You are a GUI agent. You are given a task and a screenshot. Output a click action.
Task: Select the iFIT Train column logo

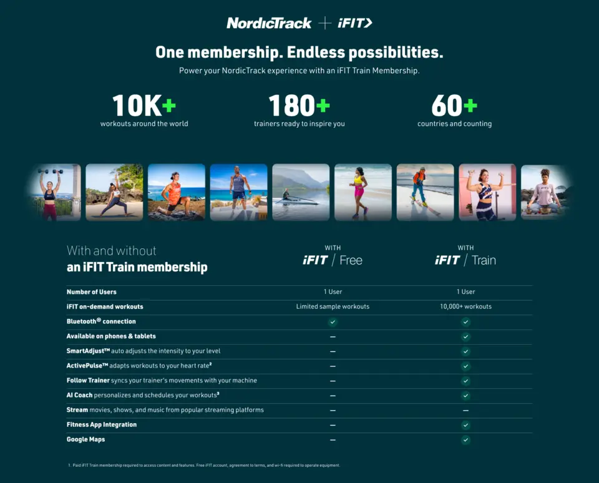click(x=465, y=260)
